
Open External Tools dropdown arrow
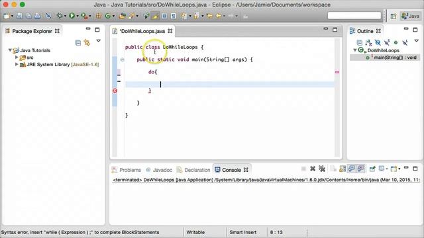coord(90,16)
